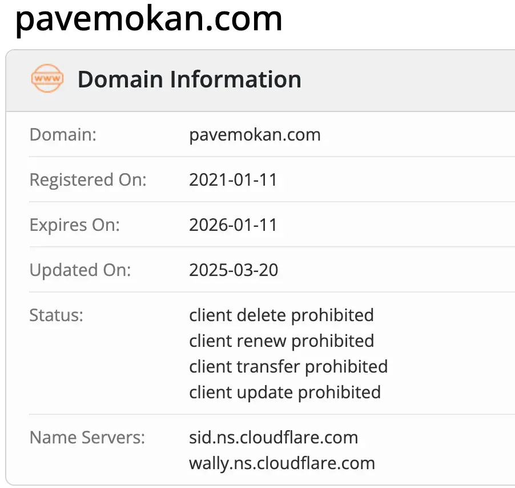Click the pavemokan.com page title
The width and height of the screenshot is (515, 488).
149,18
